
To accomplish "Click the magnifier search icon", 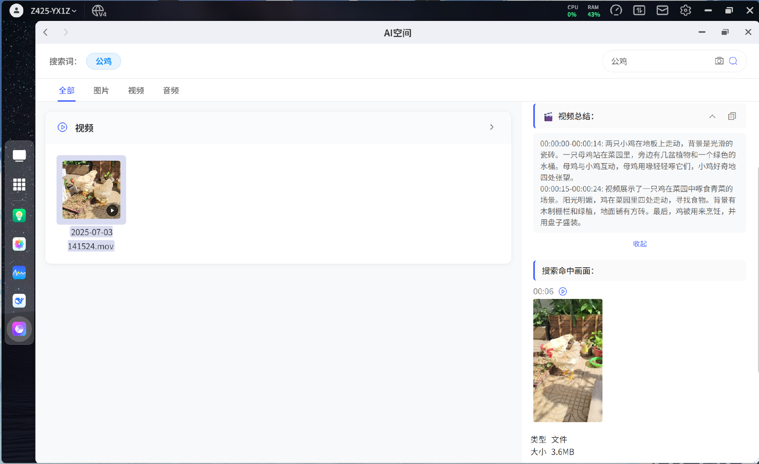I will click(733, 61).
